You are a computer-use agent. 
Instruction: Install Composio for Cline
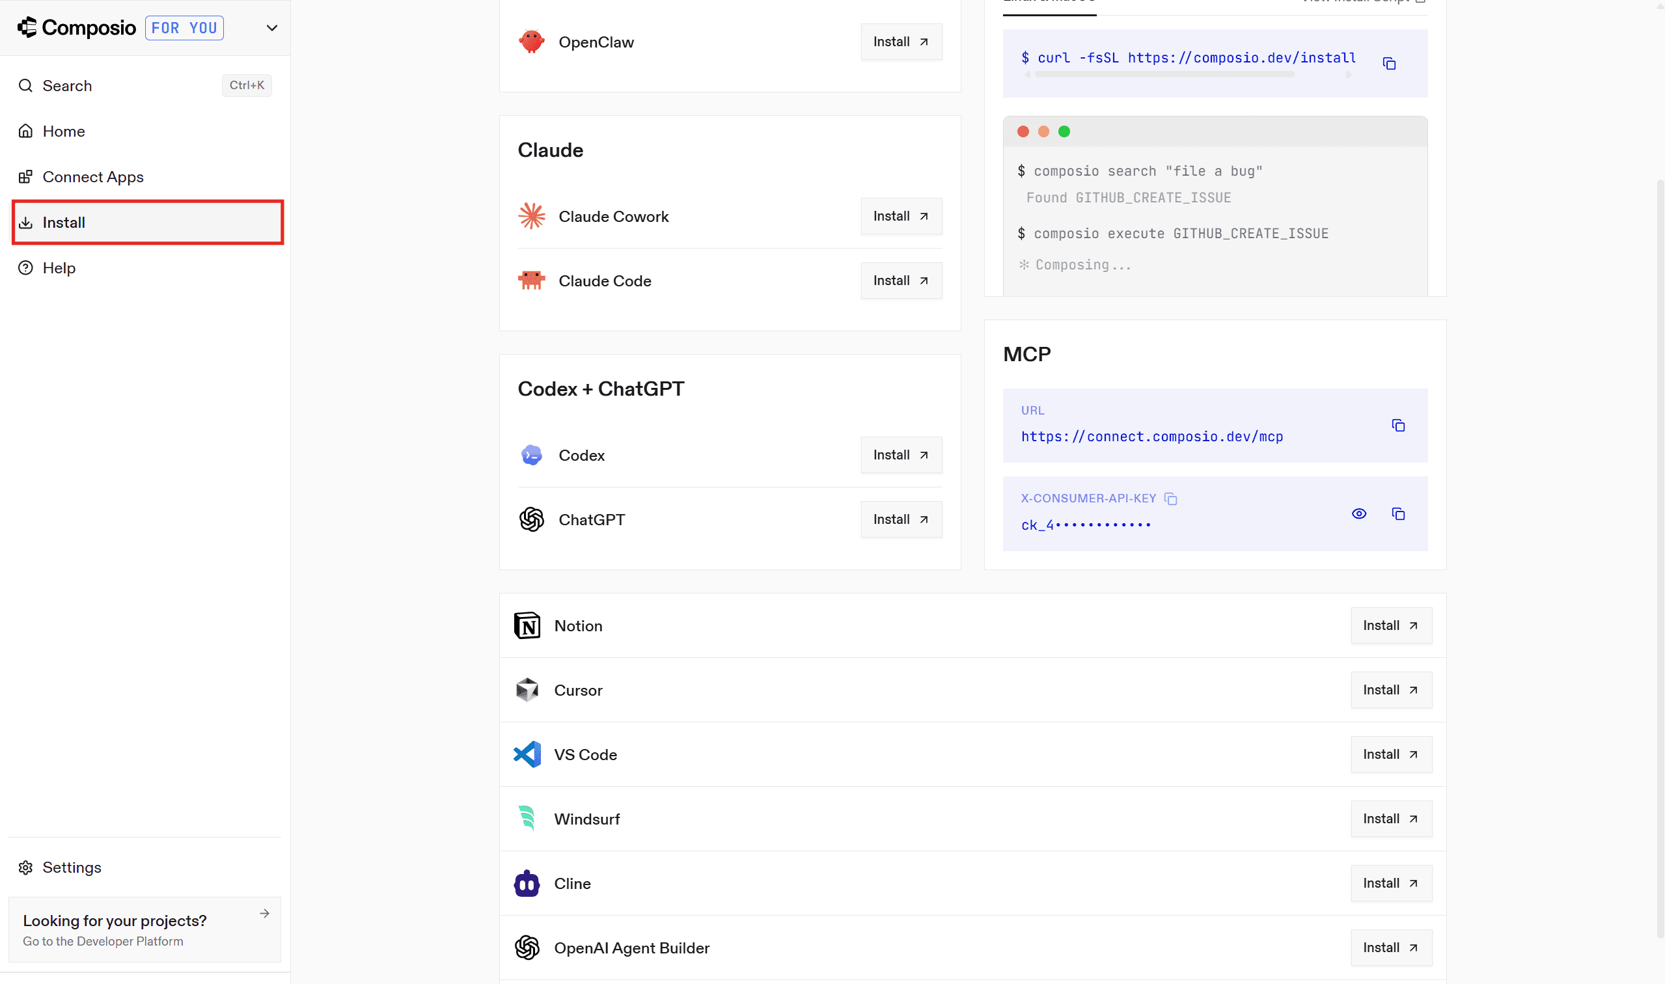pyautogui.click(x=1391, y=883)
